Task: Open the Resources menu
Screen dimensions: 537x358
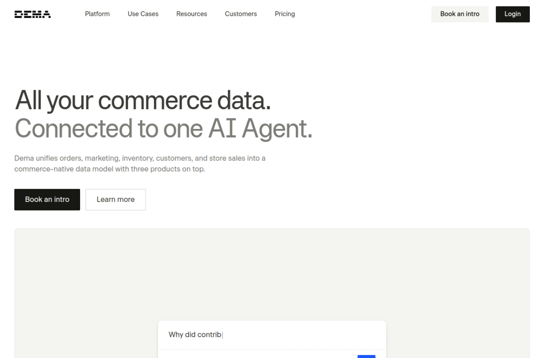Action: (192, 14)
